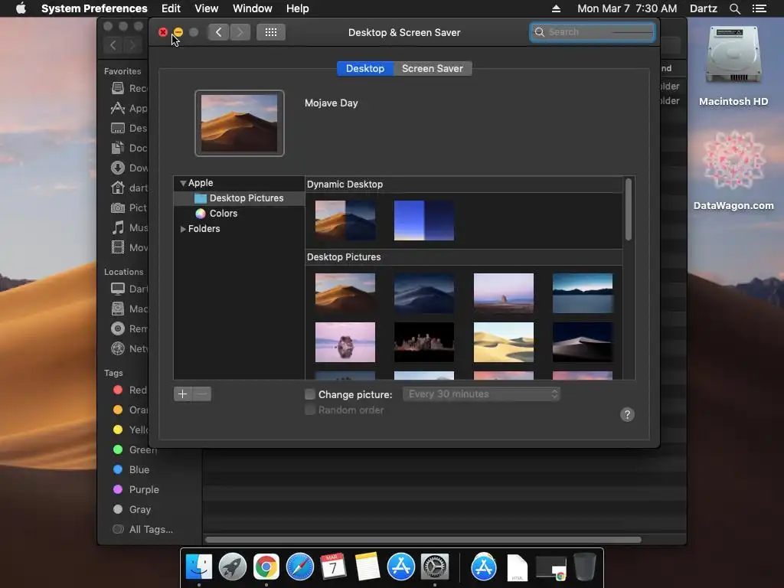Switch to the Screen Saver tab
This screenshot has width=784, height=588.
pyautogui.click(x=433, y=68)
